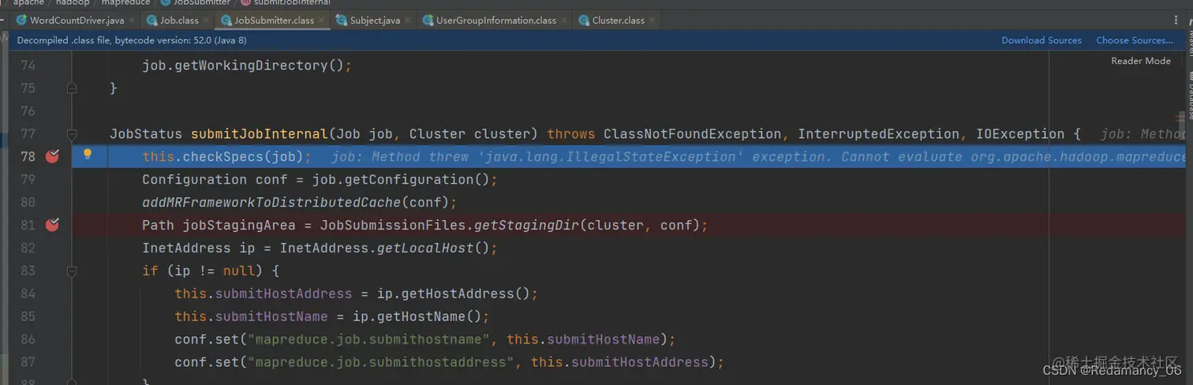Switch to the WordCountDriver.java tab
This screenshot has height=385, width=1193.
pyautogui.click(x=77, y=21)
